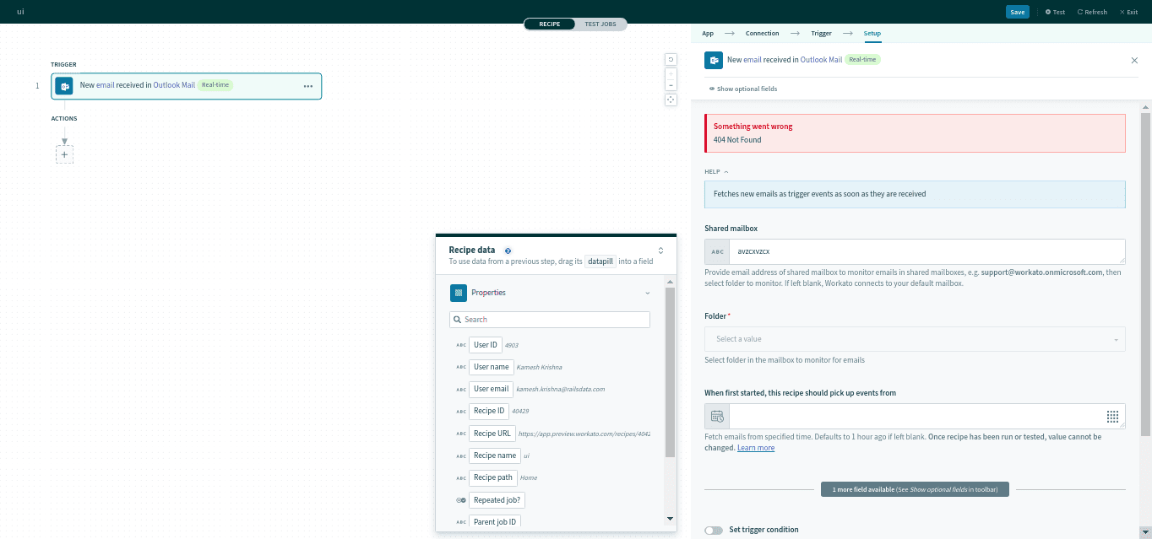
Task: Show optional fields for the trigger
Action: [741, 88]
